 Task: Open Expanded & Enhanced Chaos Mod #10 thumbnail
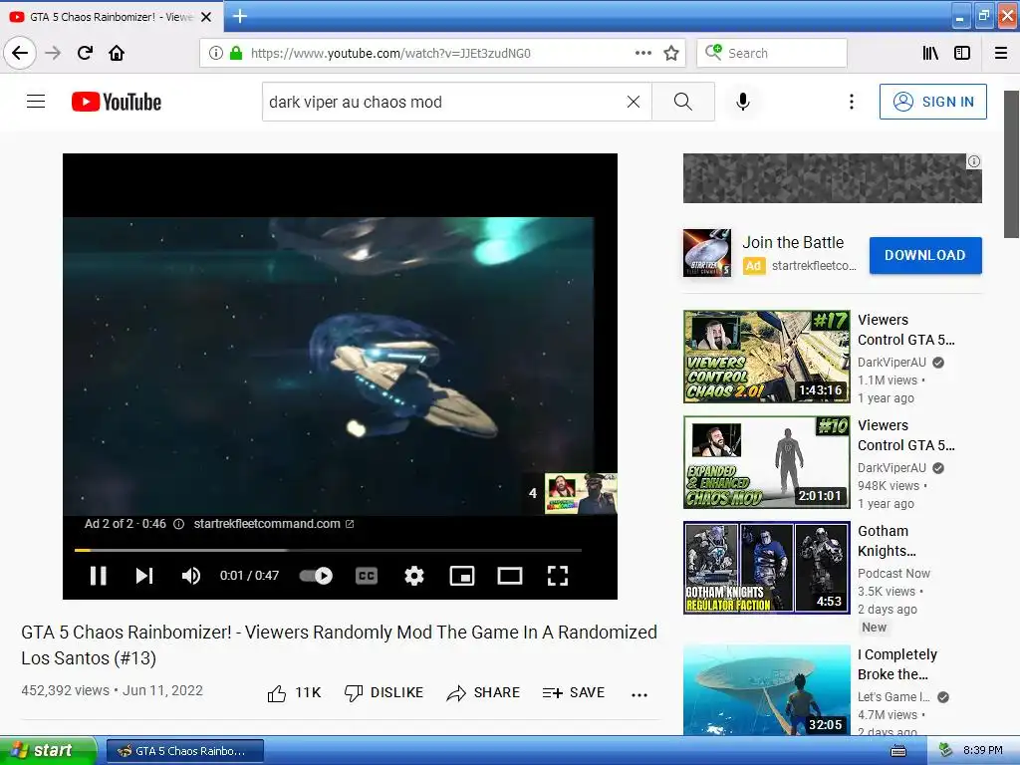(x=766, y=462)
